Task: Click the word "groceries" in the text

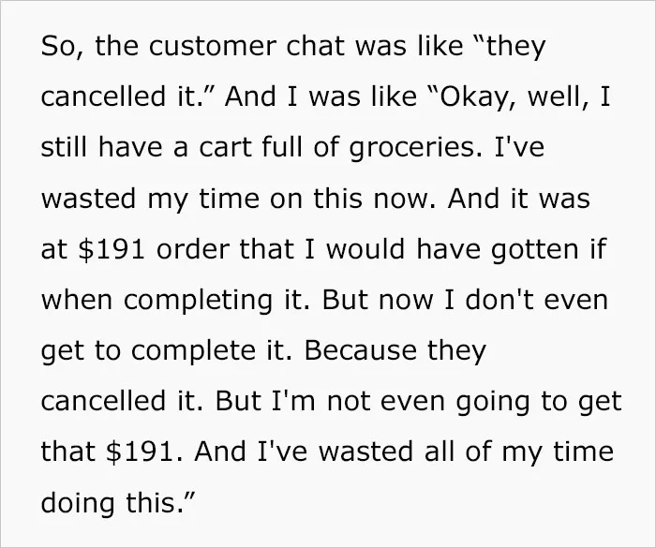Action: pyautogui.click(x=412, y=149)
